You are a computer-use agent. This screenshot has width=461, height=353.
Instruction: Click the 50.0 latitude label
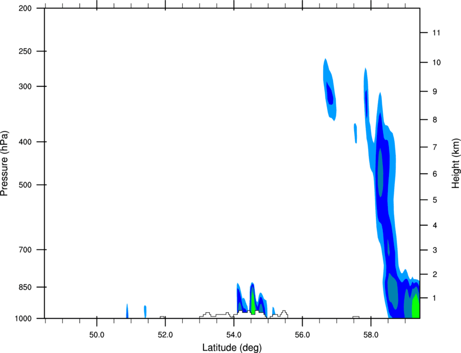pyautogui.click(x=97, y=335)
